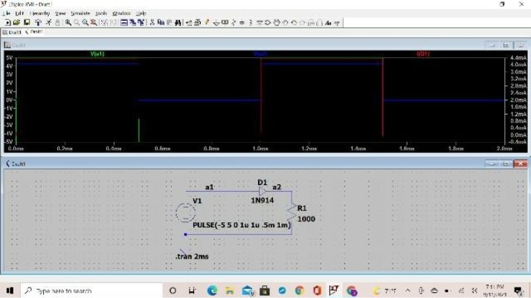Screen dimensions: 531x298
Task: Click the .tran 2ms directive text
Action: [192, 256]
